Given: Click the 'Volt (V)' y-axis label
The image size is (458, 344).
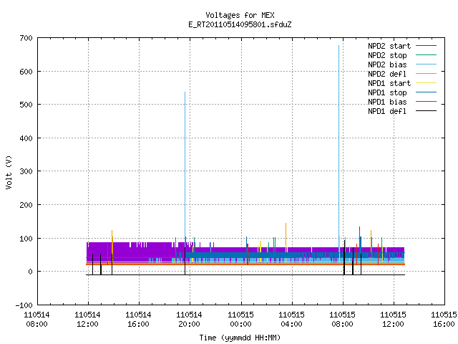Looking at the screenshot, I should (9, 172).
